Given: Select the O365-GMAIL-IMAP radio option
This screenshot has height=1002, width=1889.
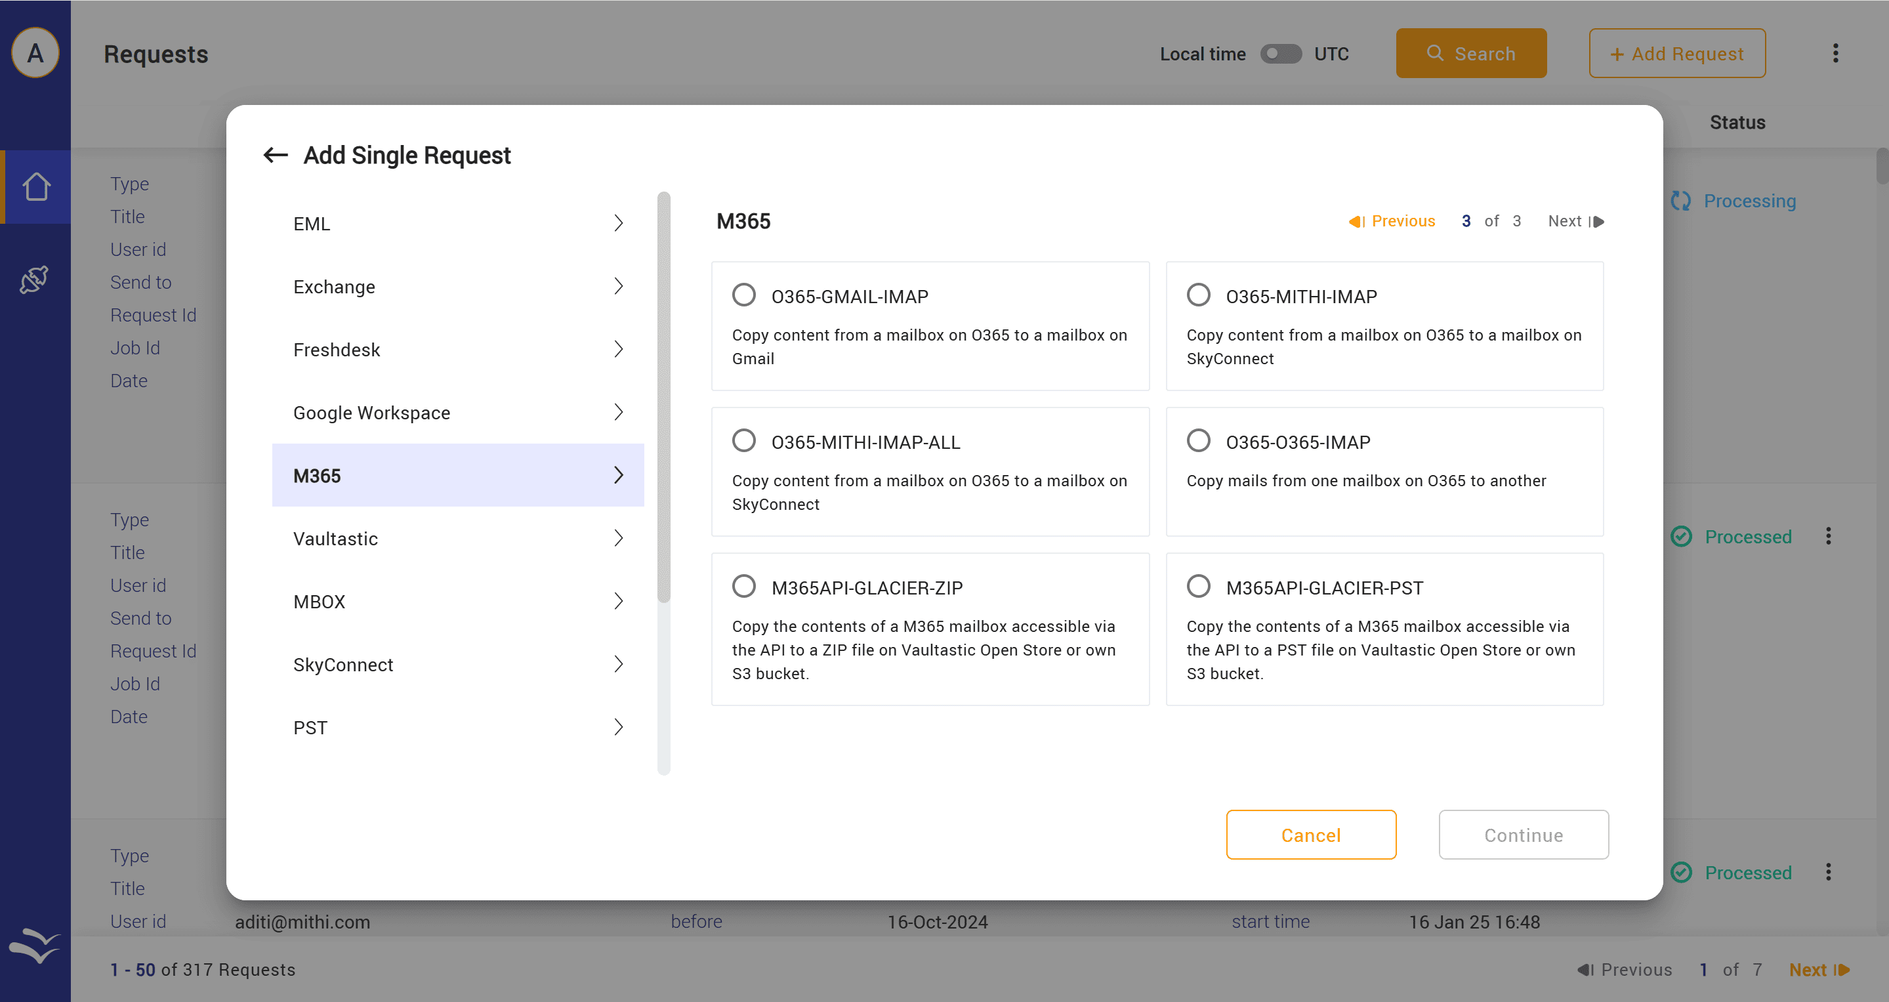Looking at the screenshot, I should (x=743, y=295).
